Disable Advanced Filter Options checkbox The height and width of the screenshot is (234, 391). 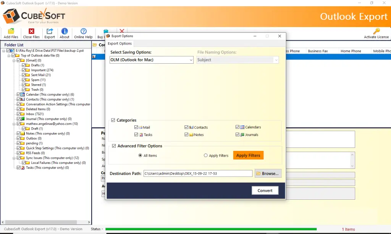tap(114, 146)
